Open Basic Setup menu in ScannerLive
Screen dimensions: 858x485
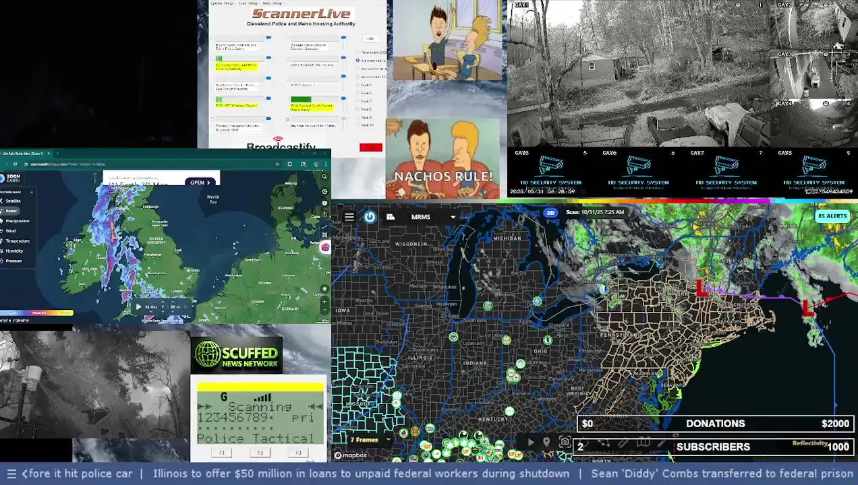[273, 3]
